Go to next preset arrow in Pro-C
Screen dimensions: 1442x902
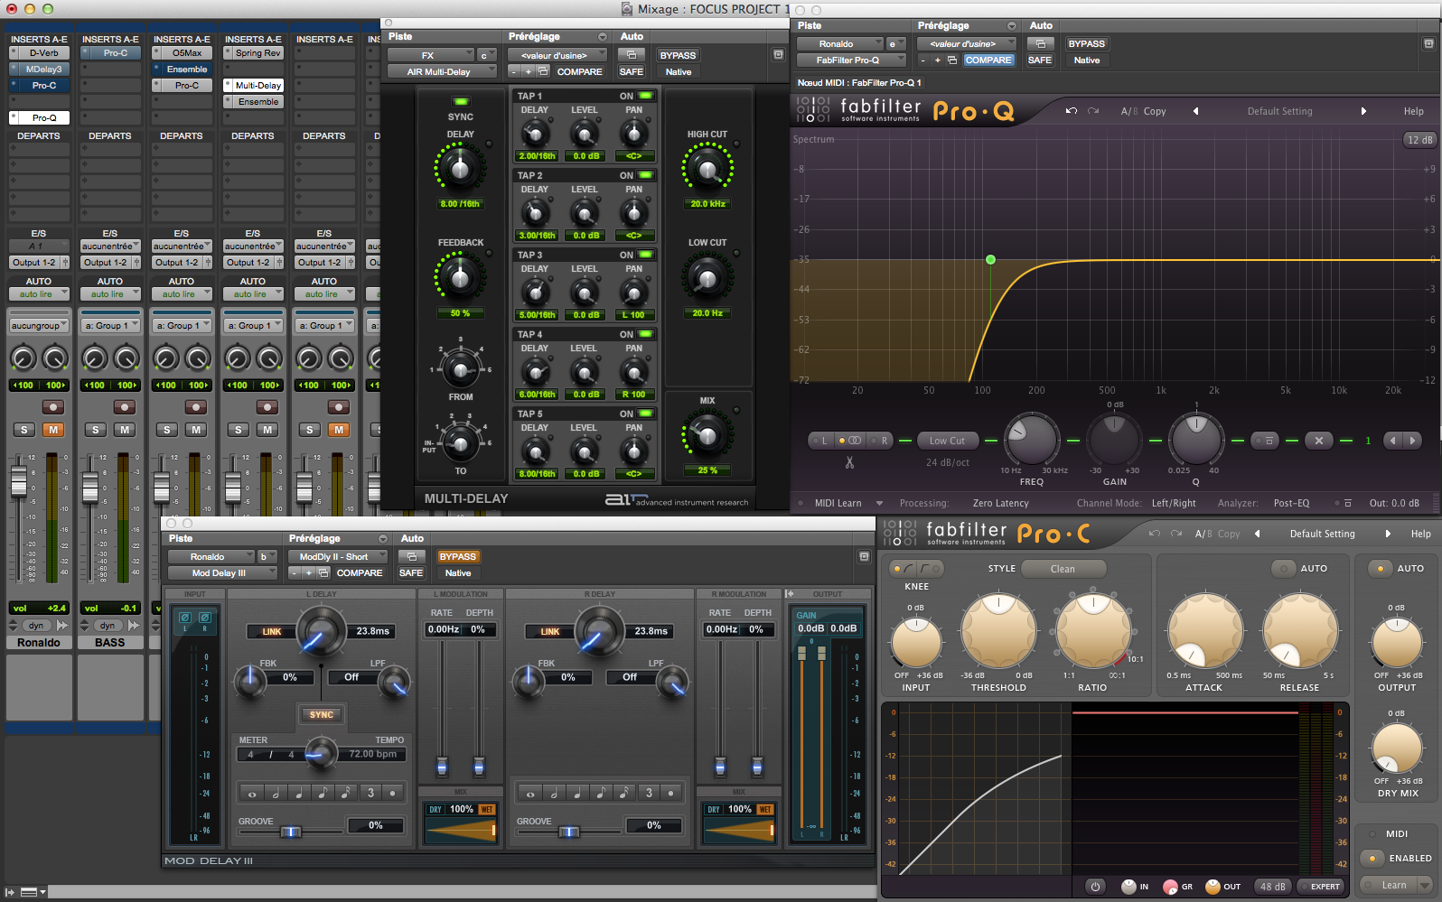click(x=1388, y=534)
